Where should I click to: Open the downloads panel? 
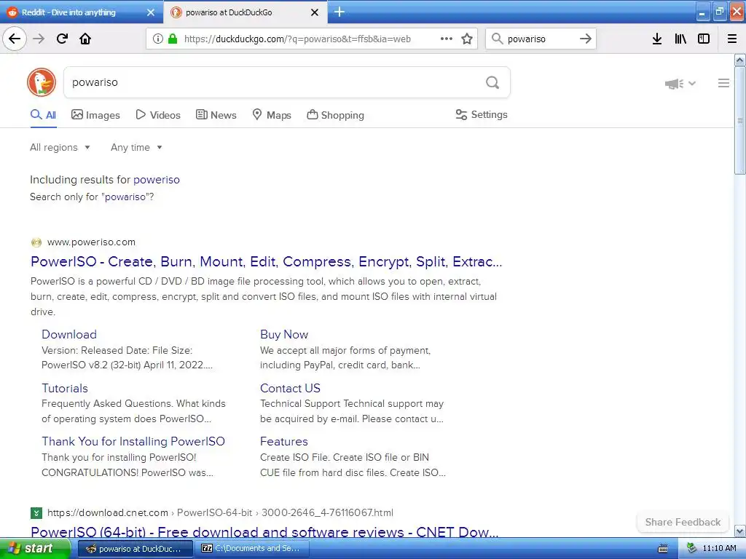click(657, 39)
